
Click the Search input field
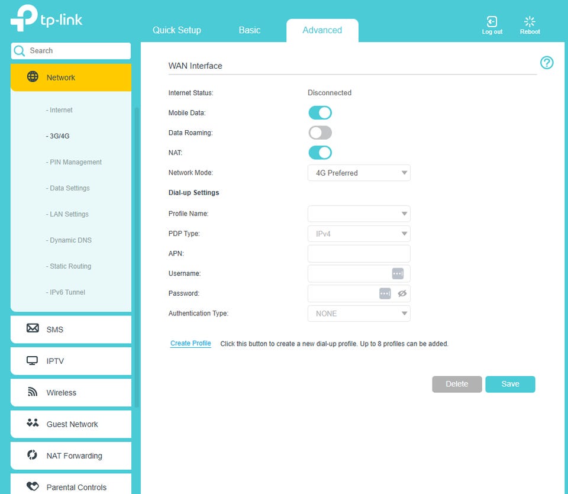click(x=71, y=51)
